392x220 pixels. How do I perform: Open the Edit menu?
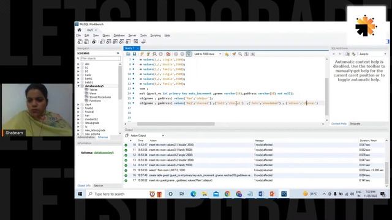pyautogui.click(x=87, y=35)
